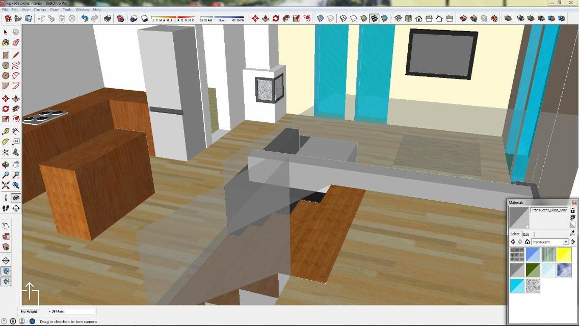Select the Paint Bucket tool

6,43
